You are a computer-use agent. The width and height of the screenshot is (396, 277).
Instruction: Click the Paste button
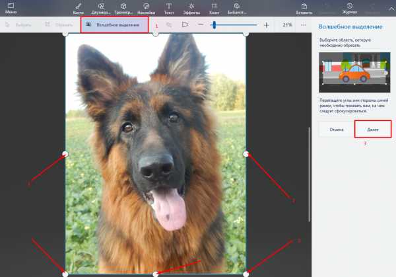tap(305, 7)
